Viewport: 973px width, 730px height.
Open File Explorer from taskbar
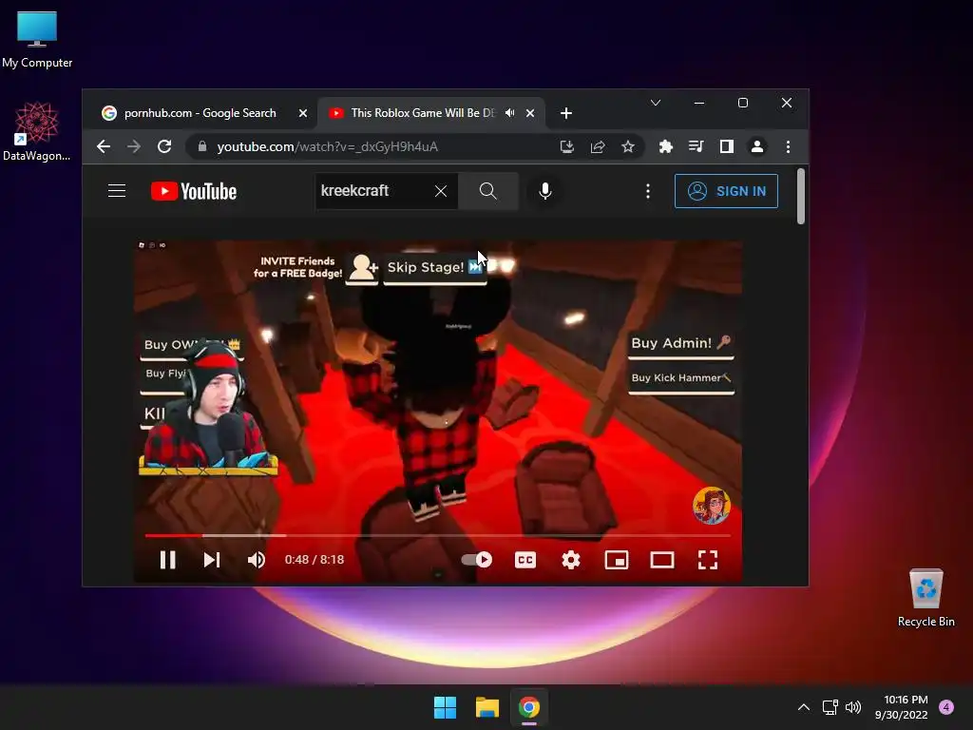pos(487,707)
